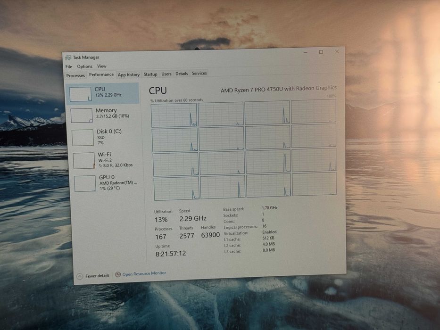The height and width of the screenshot is (330, 440).
Task: Open the Startup tab
Action: [x=150, y=74]
